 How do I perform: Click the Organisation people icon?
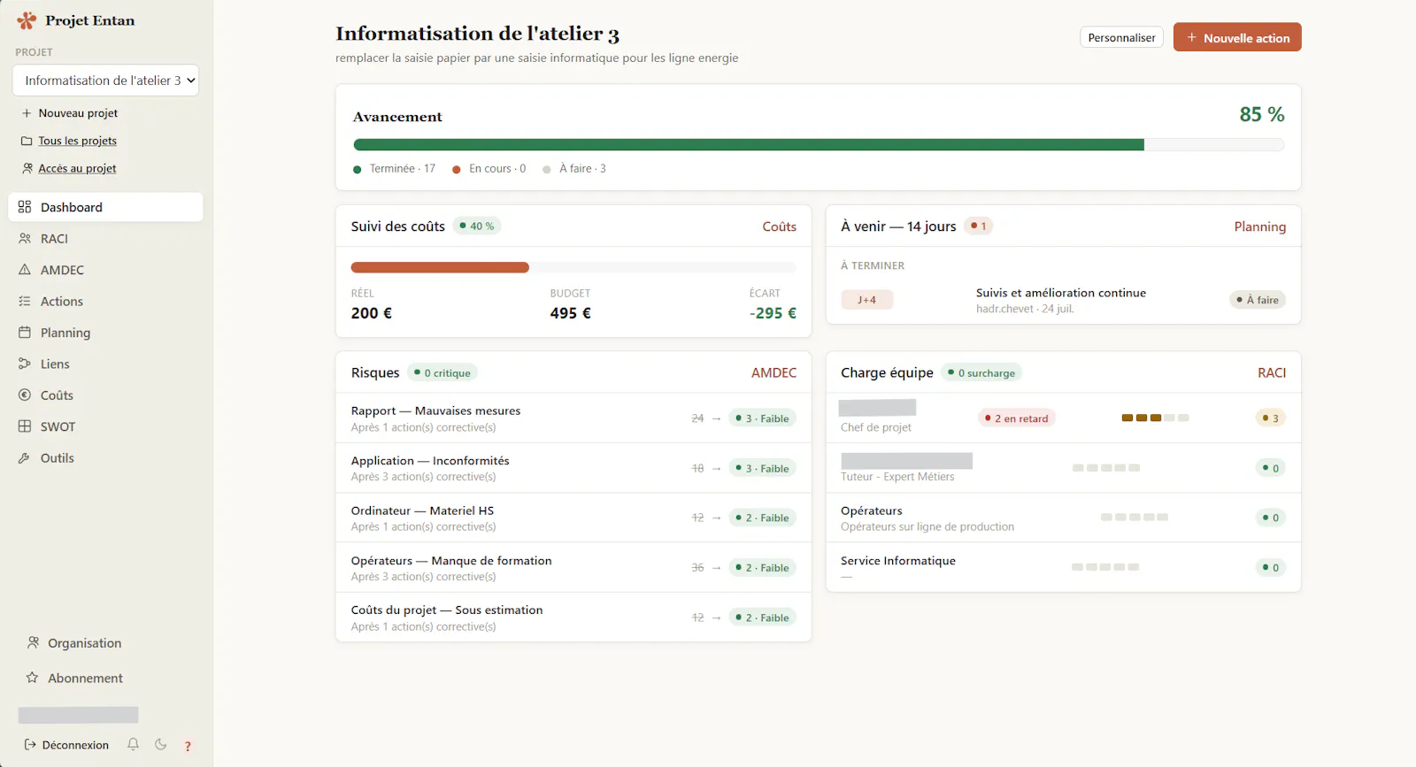(x=33, y=643)
